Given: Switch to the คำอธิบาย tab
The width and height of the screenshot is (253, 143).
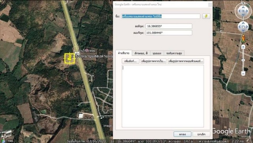Looking at the screenshot, I should point(124,53).
